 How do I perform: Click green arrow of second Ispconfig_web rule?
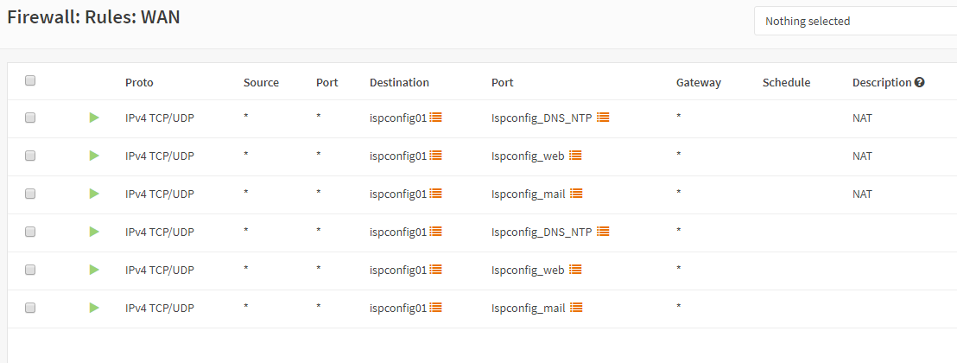click(x=94, y=269)
